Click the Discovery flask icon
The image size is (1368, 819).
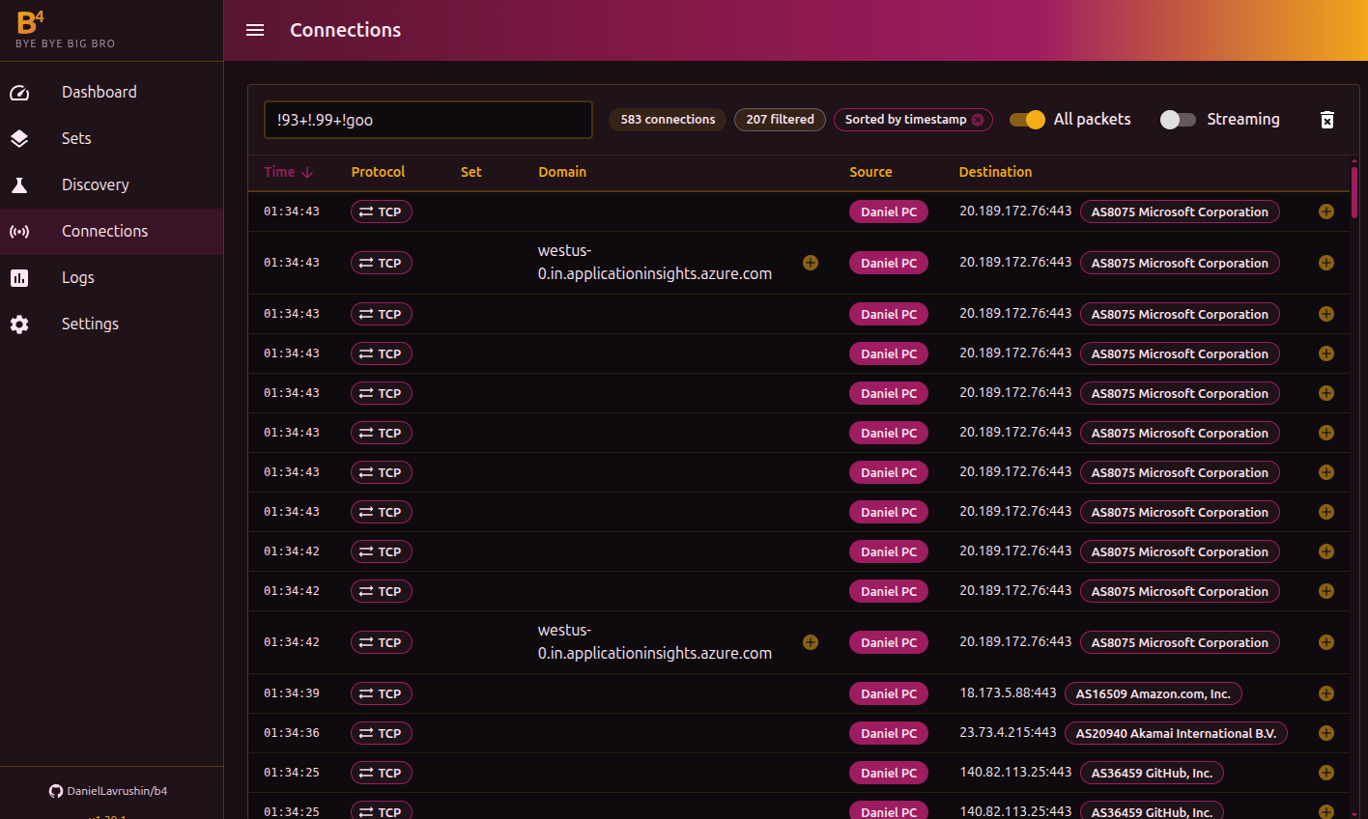pyautogui.click(x=19, y=185)
